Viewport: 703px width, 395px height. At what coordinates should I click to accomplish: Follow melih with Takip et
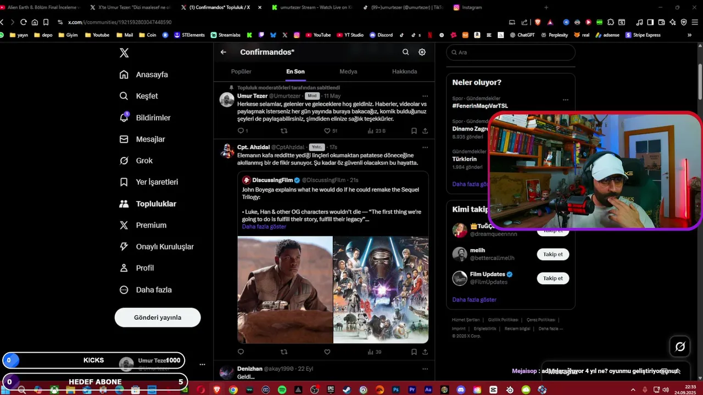553,255
